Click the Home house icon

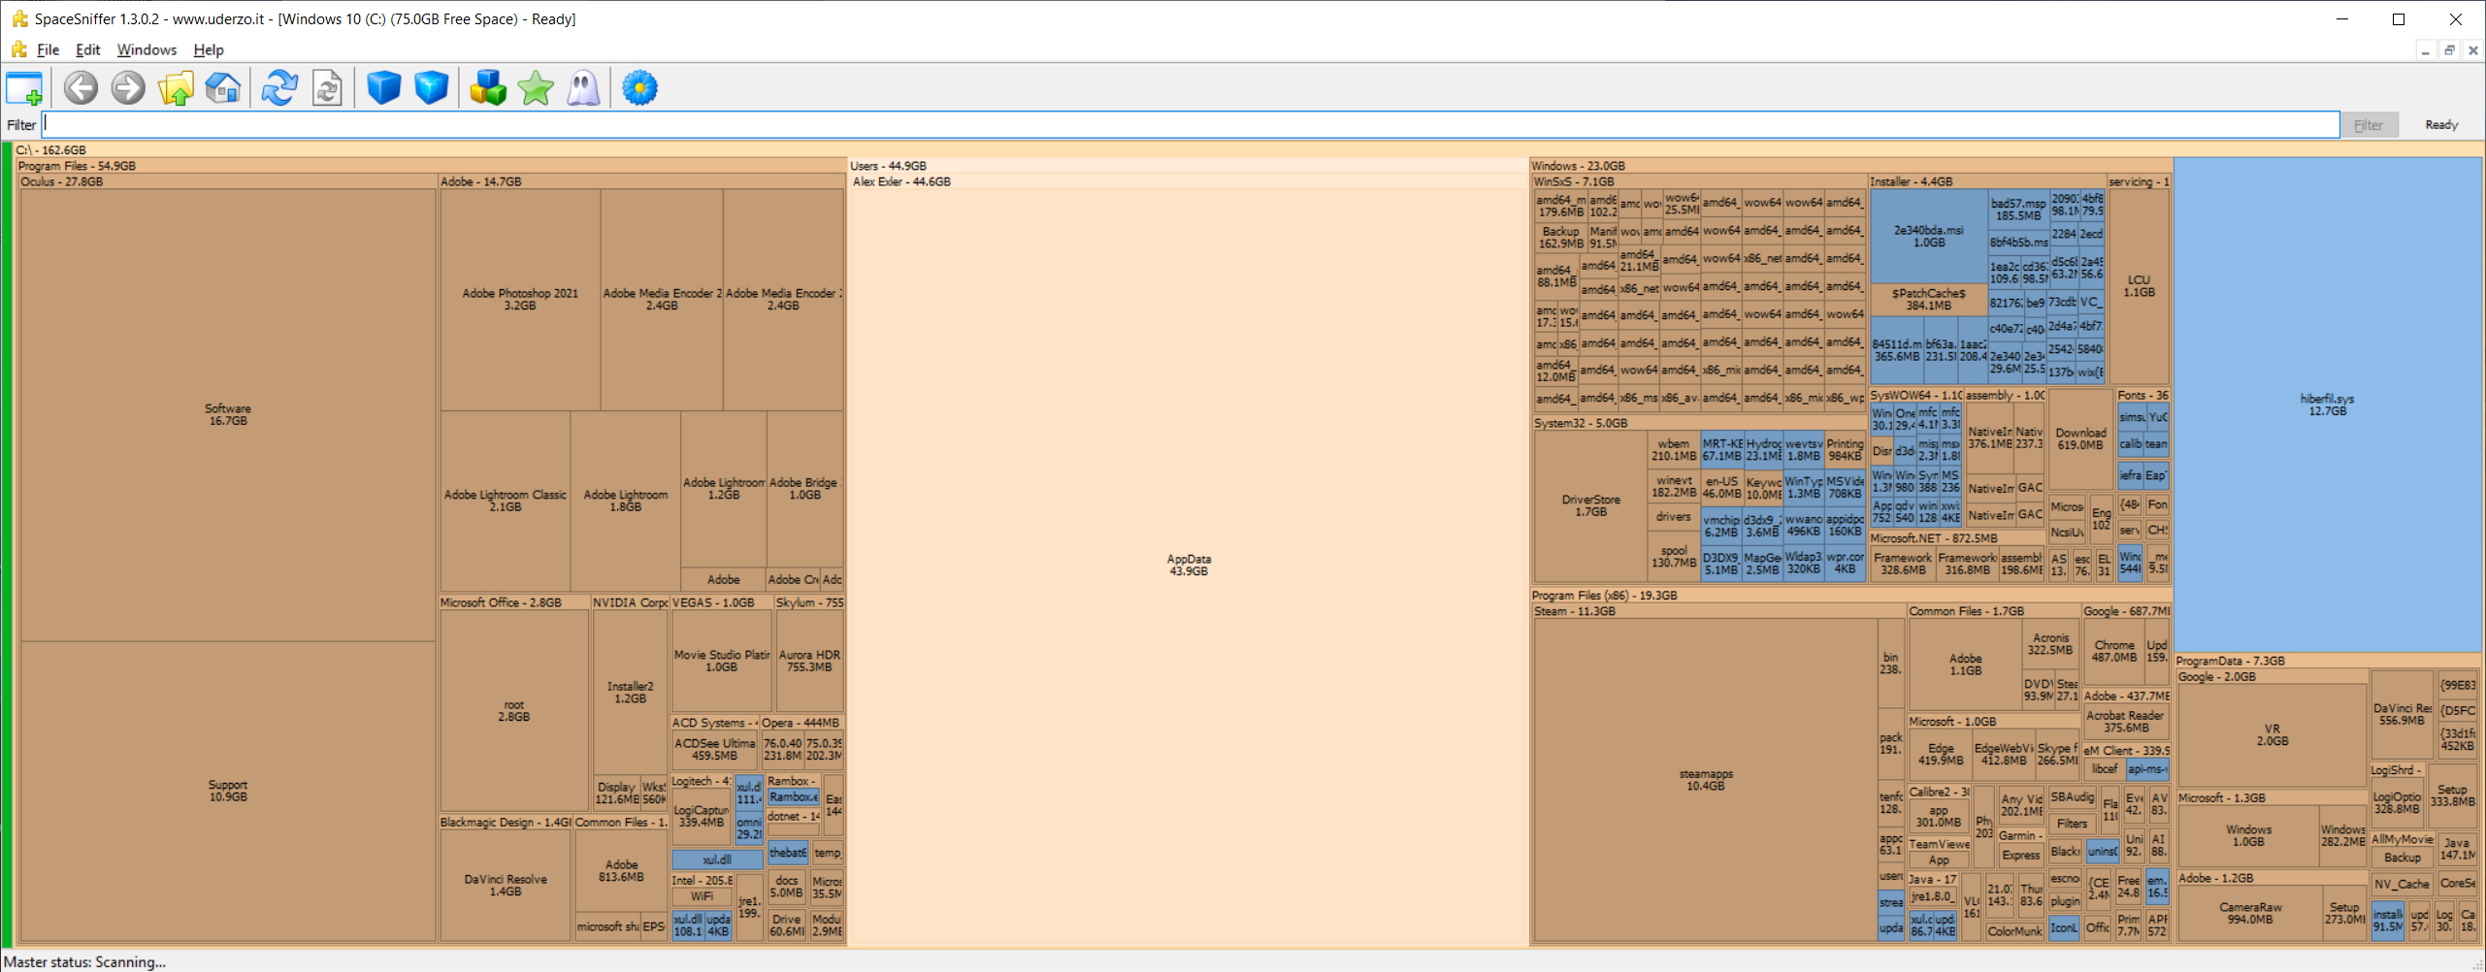coord(223,88)
